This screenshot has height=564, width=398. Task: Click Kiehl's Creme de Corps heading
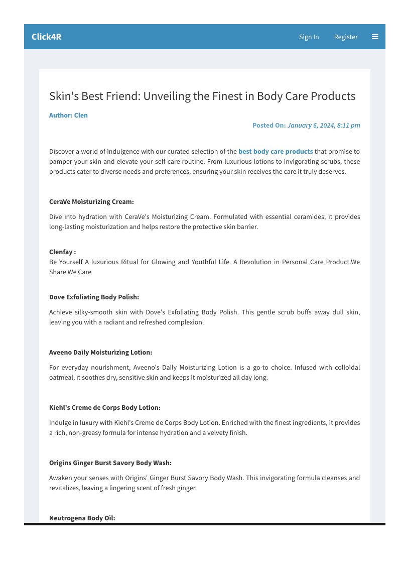pos(105,407)
